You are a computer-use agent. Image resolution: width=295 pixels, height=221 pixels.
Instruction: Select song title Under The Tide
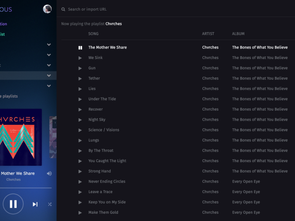pos(102,99)
